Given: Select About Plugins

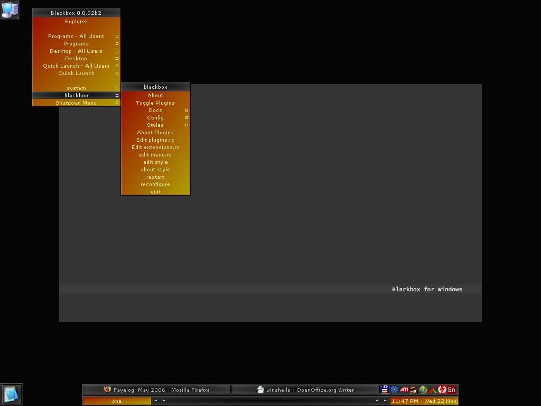Looking at the screenshot, I should pos(156,133).
